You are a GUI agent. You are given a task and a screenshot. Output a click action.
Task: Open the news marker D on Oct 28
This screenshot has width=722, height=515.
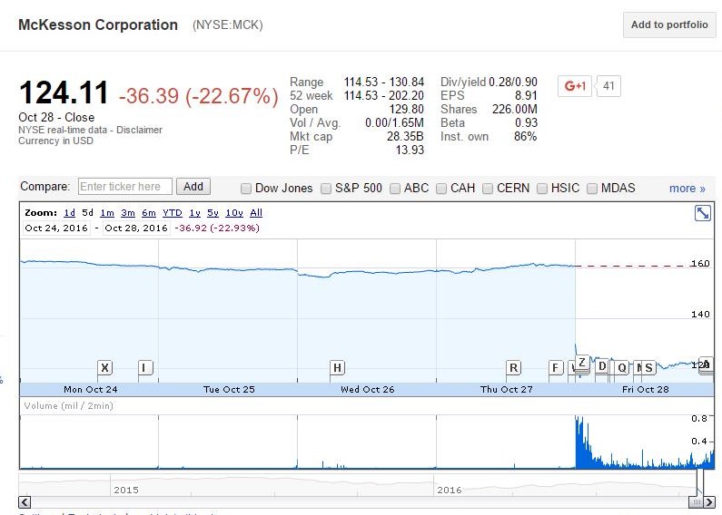point(602,366)
